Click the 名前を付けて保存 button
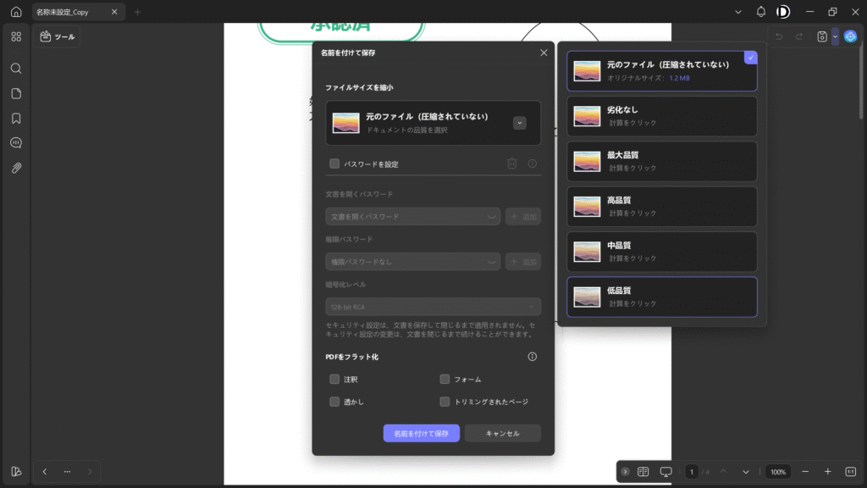867x488 pixels. (x=421, y=433)
